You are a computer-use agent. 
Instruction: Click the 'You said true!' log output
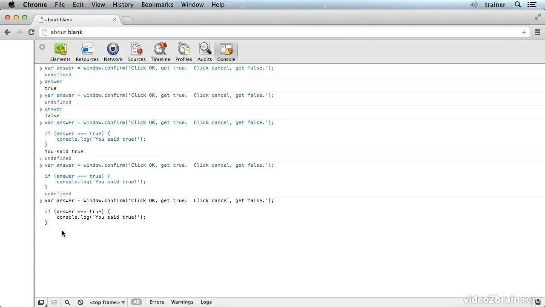click(x=66, y=151)
